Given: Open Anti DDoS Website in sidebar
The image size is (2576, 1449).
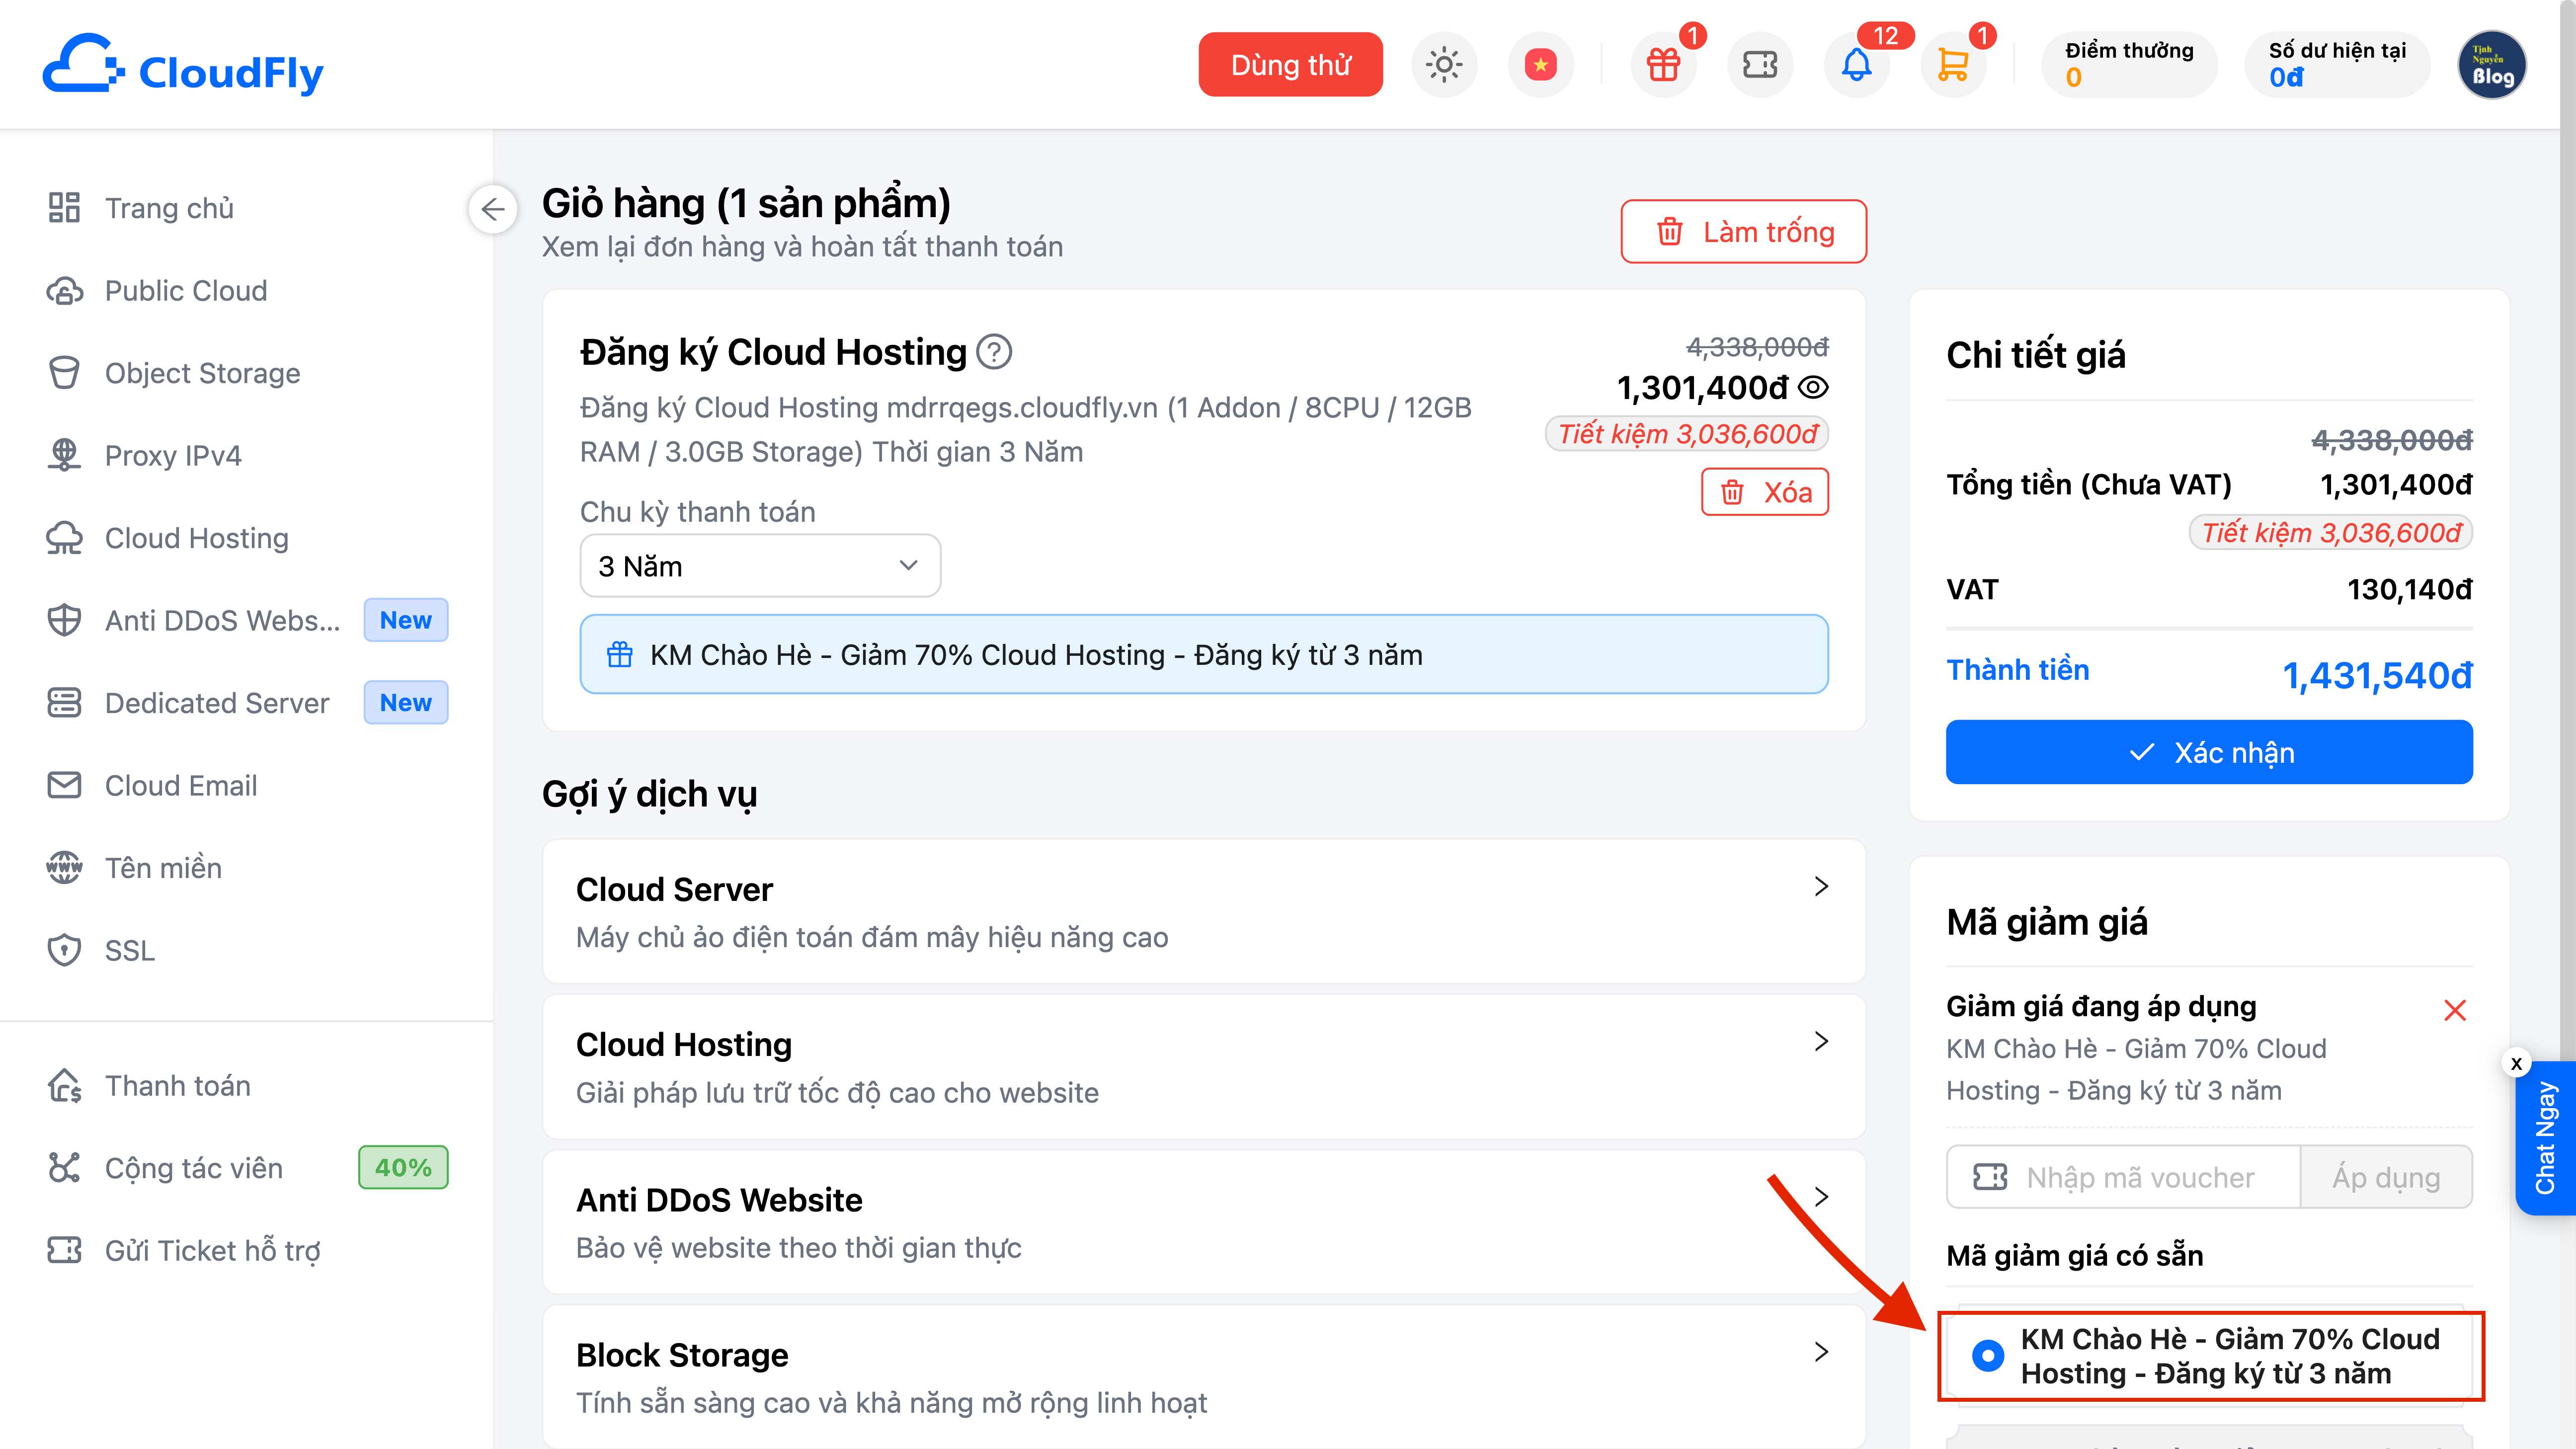Looking at the screenshot, I should (x=193, y=621).
